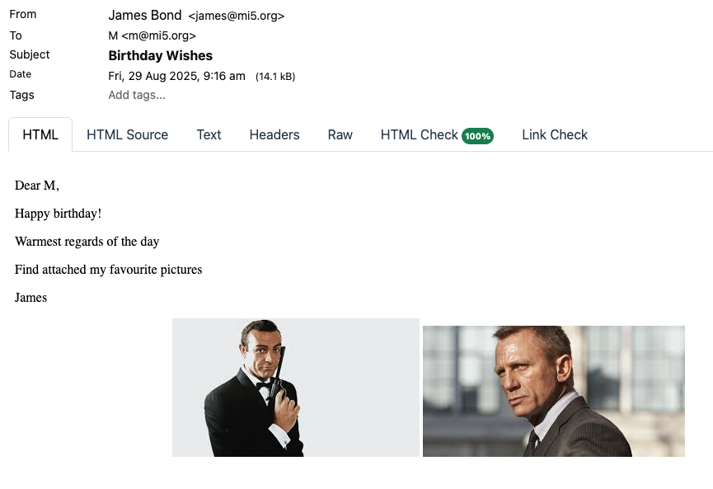
Task: Click the Add tags field
Action: point(137,95)
